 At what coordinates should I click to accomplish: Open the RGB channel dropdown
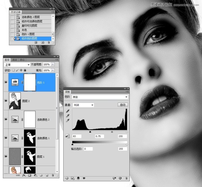(83, 105)
